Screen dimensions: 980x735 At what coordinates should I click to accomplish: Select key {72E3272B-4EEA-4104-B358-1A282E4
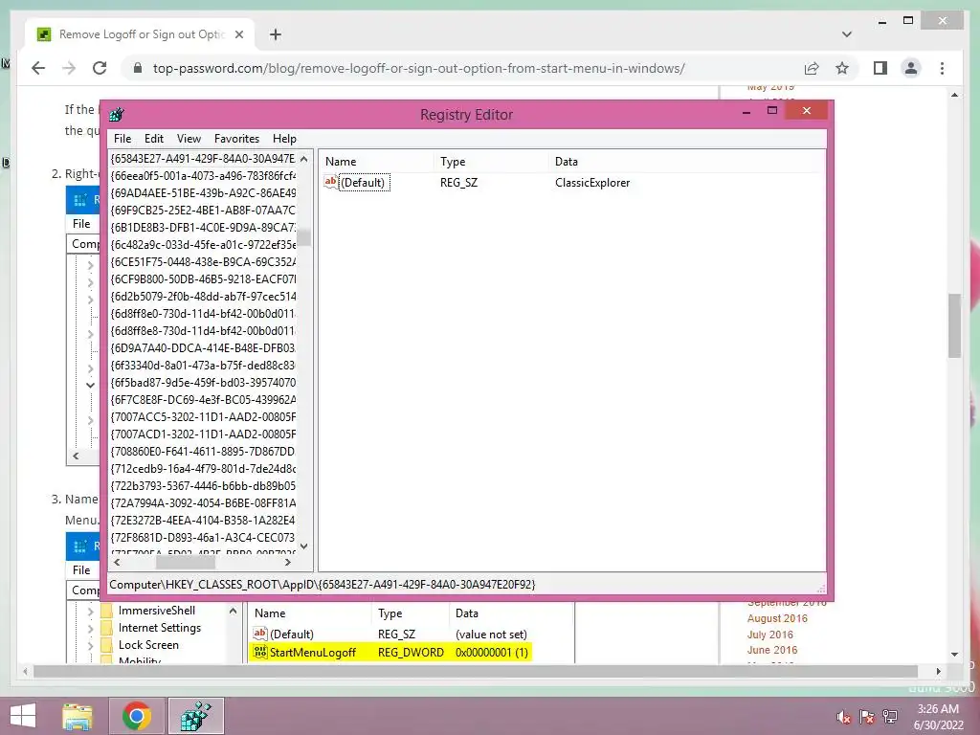[x=203, y=520]
